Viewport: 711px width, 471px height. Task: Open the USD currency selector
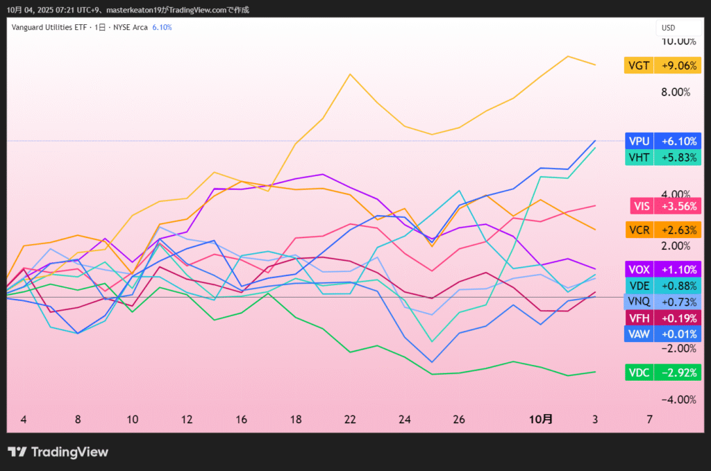pyautogui.click(x=669, y=28)
